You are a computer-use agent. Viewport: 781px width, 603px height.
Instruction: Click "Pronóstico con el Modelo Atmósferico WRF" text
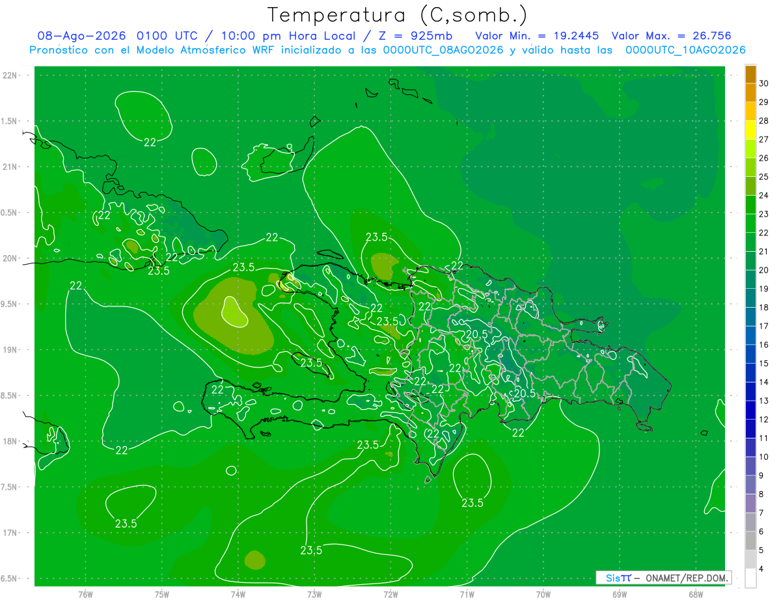[154, 49]
